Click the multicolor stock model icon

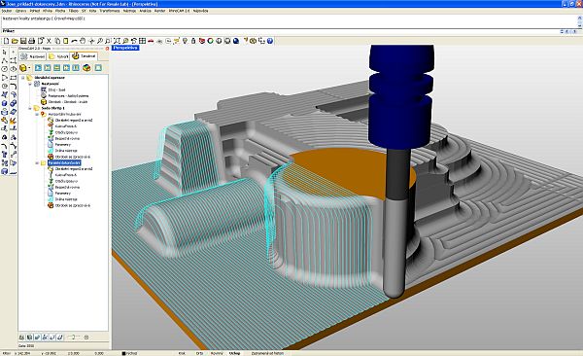coord(86,68)
